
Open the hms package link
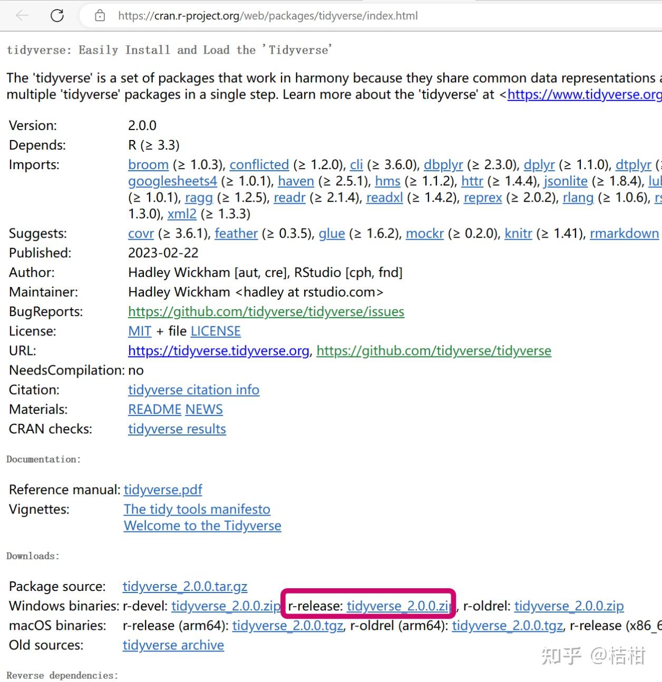pos(387,181)
